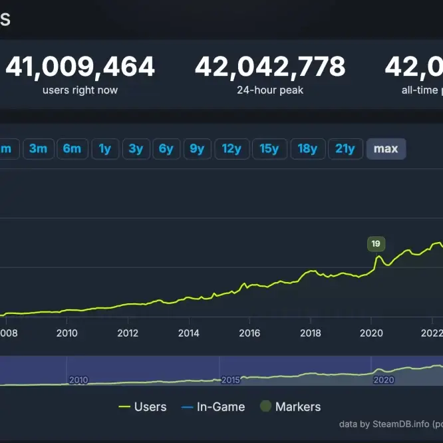The height and width of the screenshot is (443, 443).
Task: Select the 18y range button
Action: pyautogui.click(x=307, y=148)
